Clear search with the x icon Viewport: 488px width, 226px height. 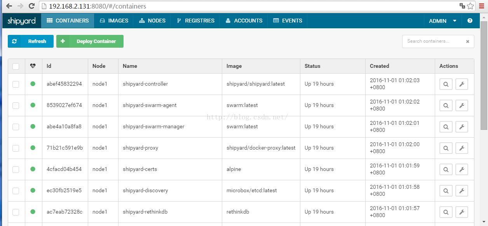tap(467, 41)
